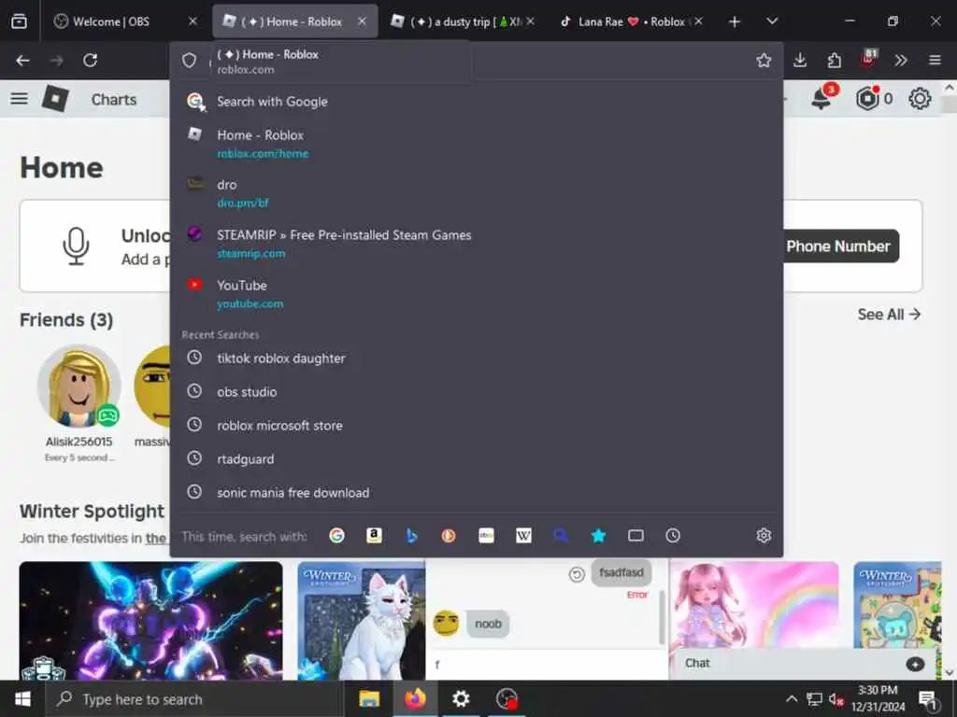957x717 pixels.
Task: Open Firefox from the taskbar
Action: [415, 698]
